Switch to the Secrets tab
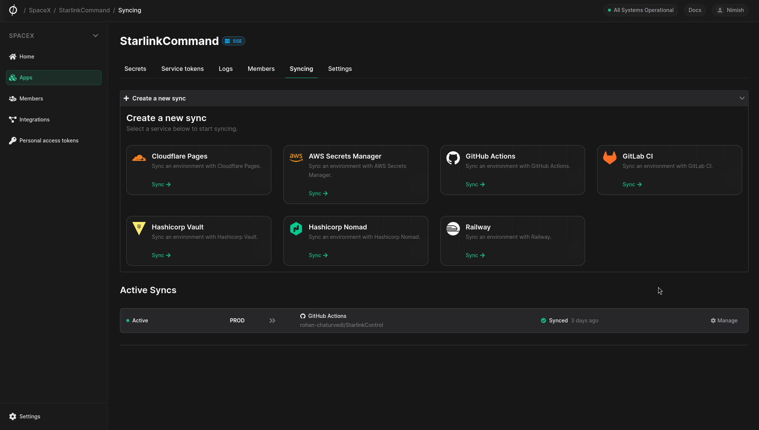The width and height of the screenshot is (759, 430). coord(135,69)
